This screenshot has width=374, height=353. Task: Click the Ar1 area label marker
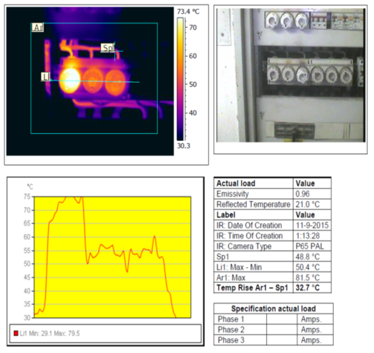(x=38, y=27)
